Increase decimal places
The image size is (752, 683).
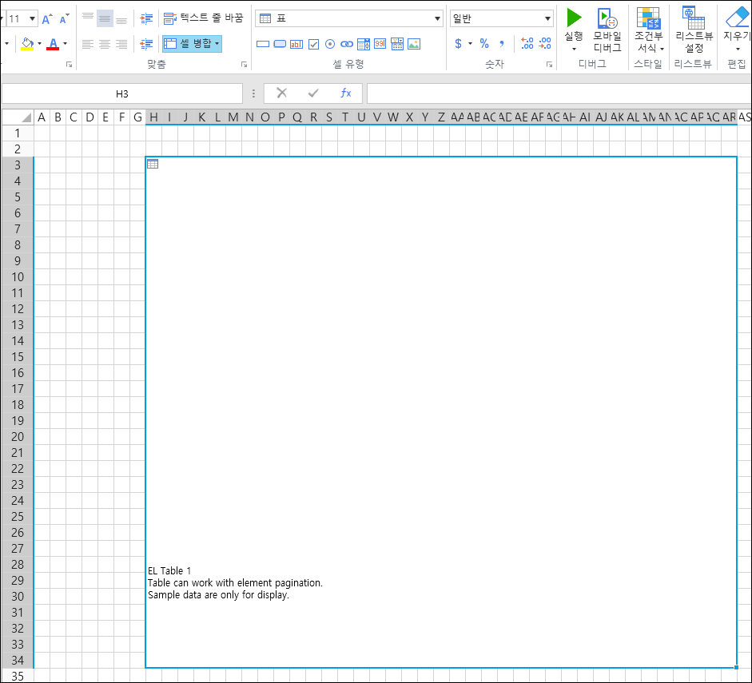[x=527, y=44]
